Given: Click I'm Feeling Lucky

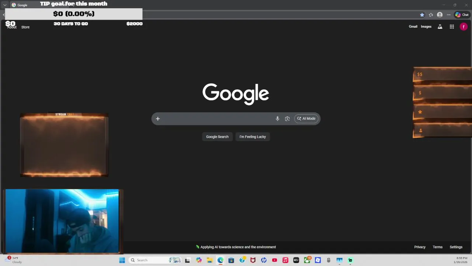Looking at the screenshot, I should pyautogui.click(x=253, y=137).
